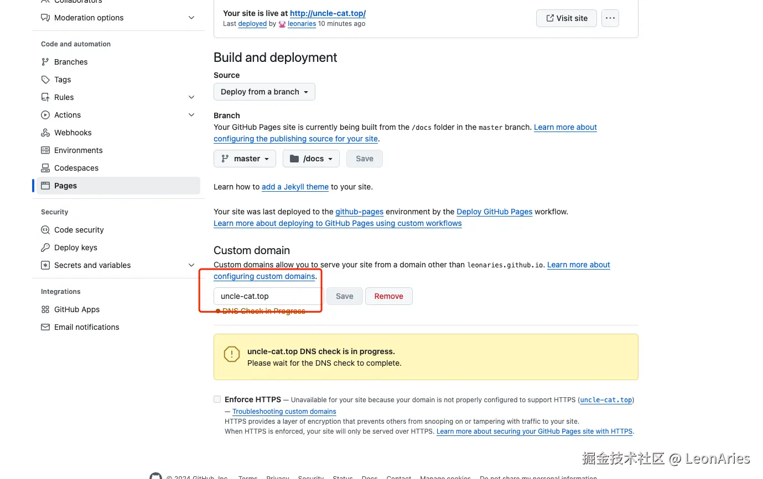The width and height of the screenshot is (763, 479).
Task: Click the Tags tag icon
Action: 45,80
